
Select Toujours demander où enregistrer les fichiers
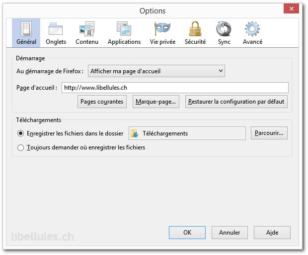click(21, 147)
